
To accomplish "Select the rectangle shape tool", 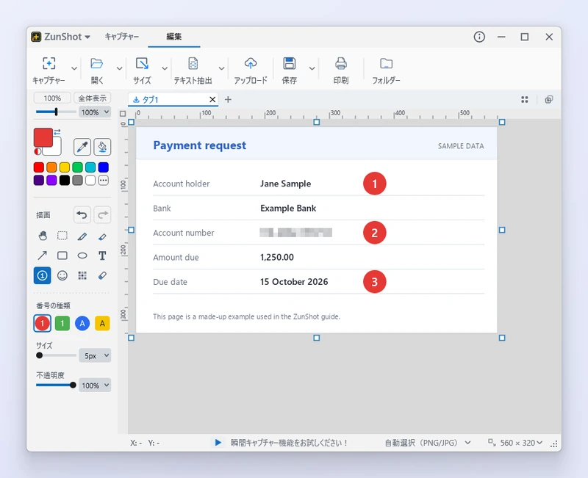I will coord(62,256).
